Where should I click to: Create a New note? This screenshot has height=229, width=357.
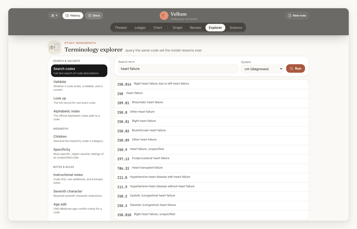pyautogui.click(x=297, y=15)
